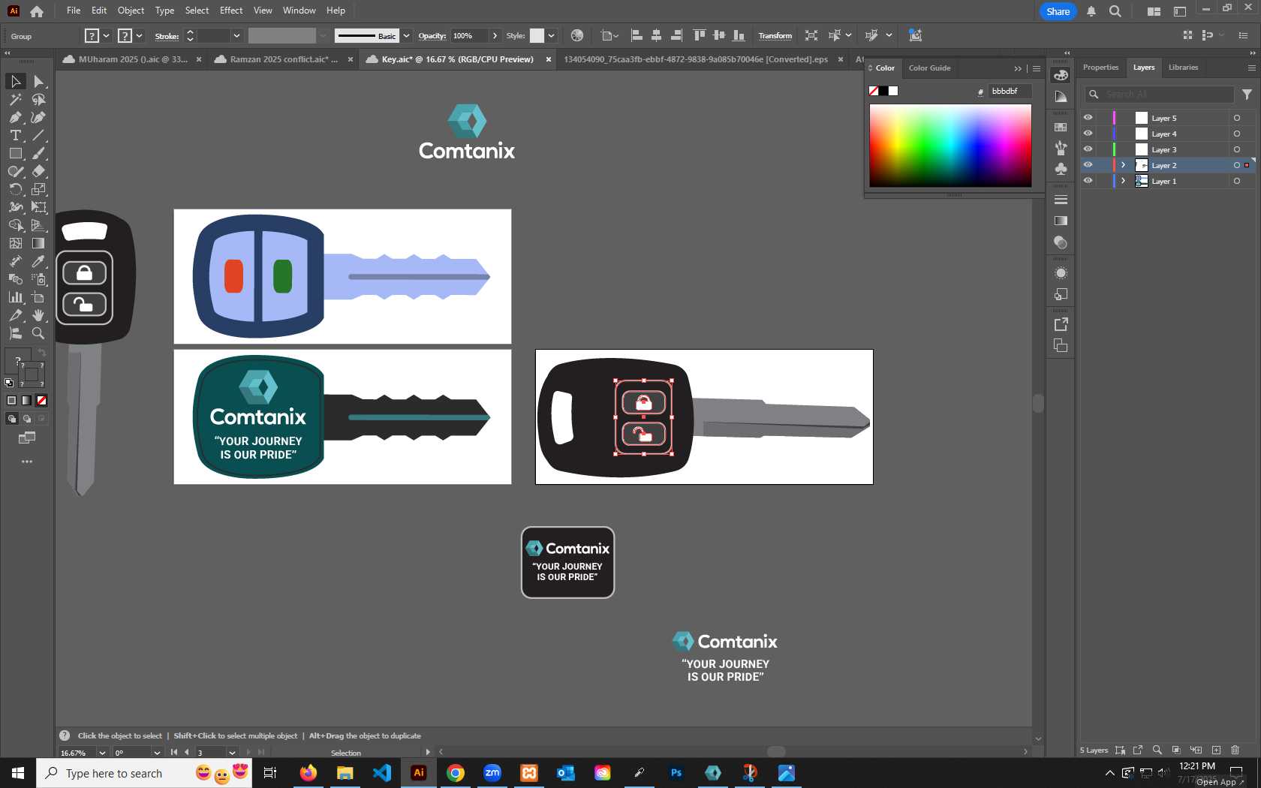Click Transform in control bar
This screenshot has height=788, width=1261.
[775, 35]
